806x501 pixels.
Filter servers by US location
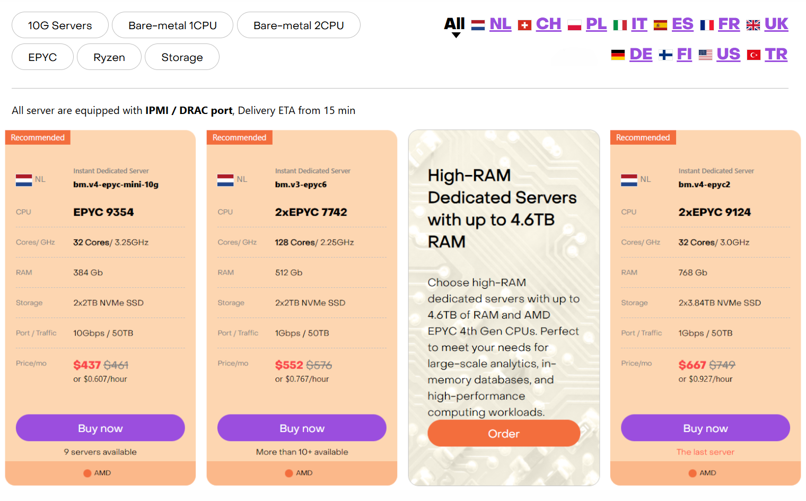point(728,55)
